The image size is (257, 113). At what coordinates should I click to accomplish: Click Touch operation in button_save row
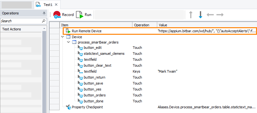pos(137,83)
